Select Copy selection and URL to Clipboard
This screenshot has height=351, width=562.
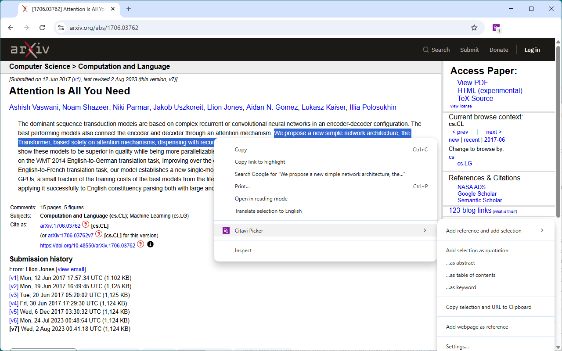click(x=496, y=307)
